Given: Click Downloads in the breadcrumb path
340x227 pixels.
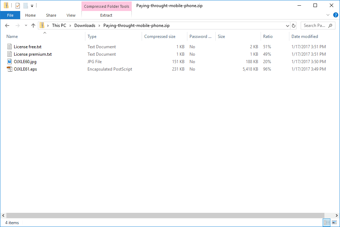Looking at the screenshot, I should coord(85,26).
